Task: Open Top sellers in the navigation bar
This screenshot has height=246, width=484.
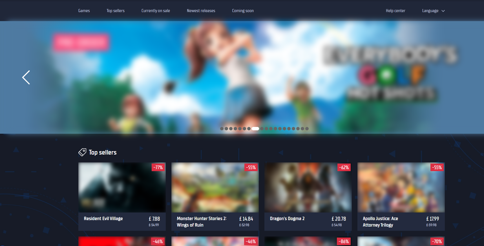Action: pos(116,11)
